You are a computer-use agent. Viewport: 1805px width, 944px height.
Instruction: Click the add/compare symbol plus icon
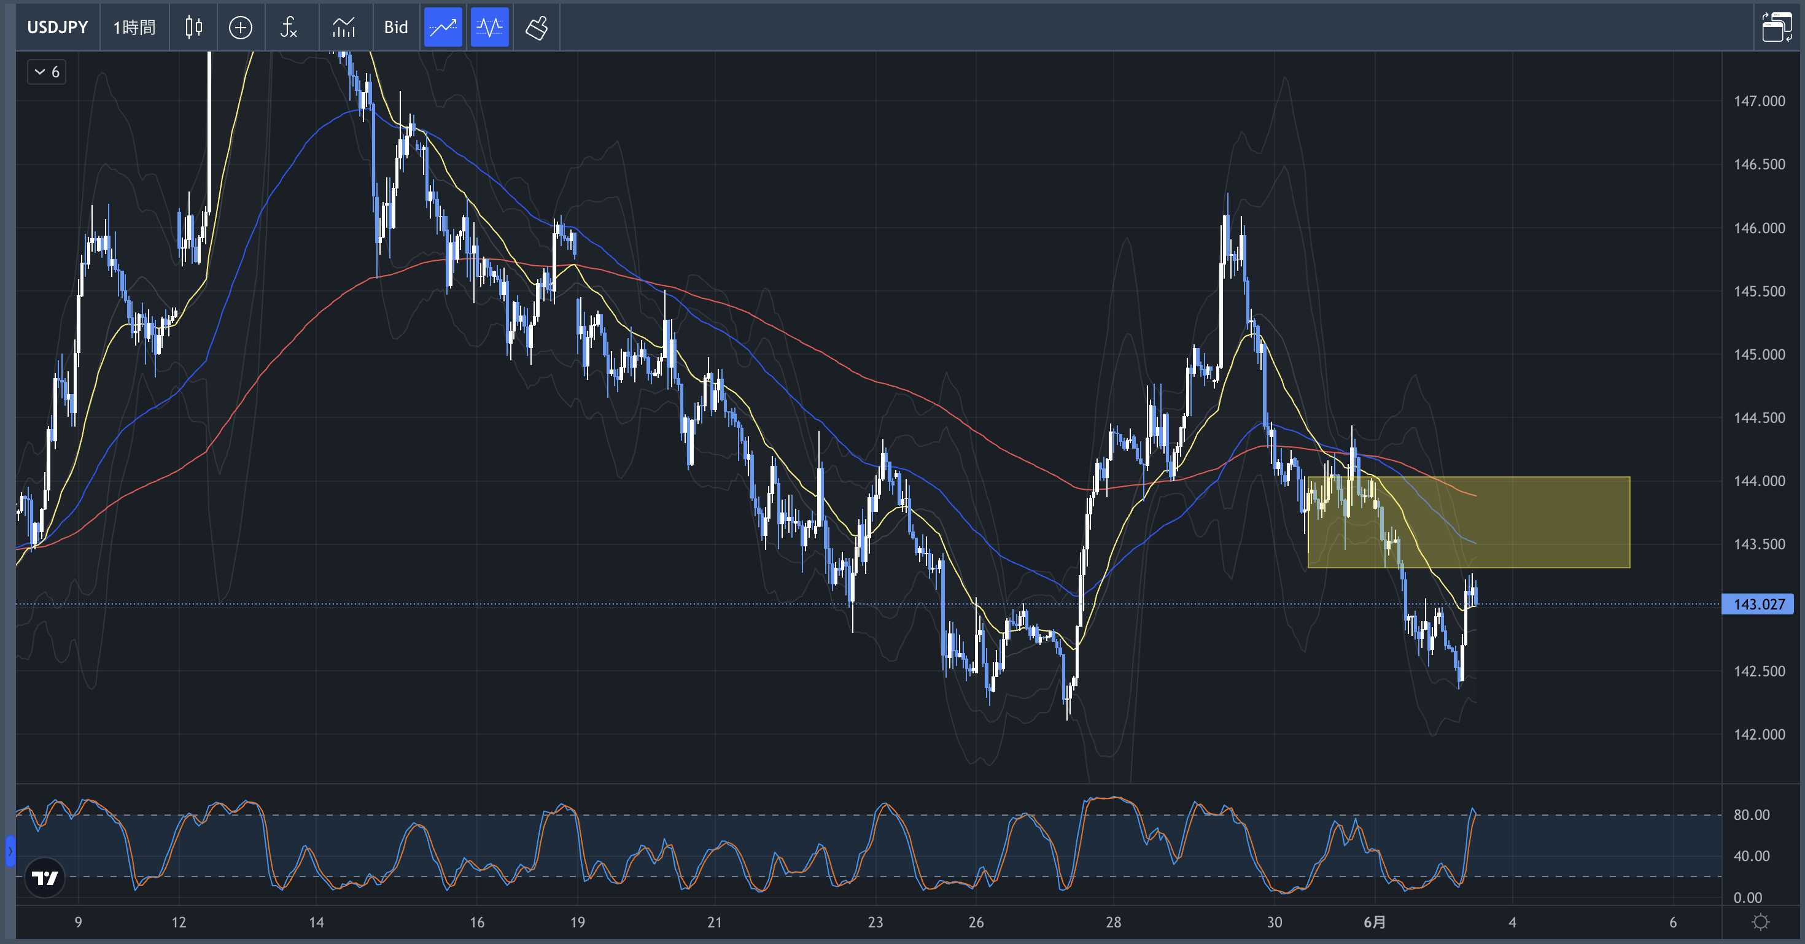pos(240,27)
